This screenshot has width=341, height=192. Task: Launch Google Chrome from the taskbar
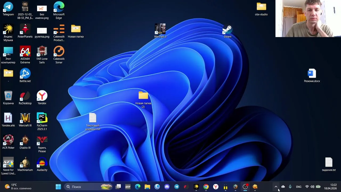pyautogui.click(x=206, y=187)
